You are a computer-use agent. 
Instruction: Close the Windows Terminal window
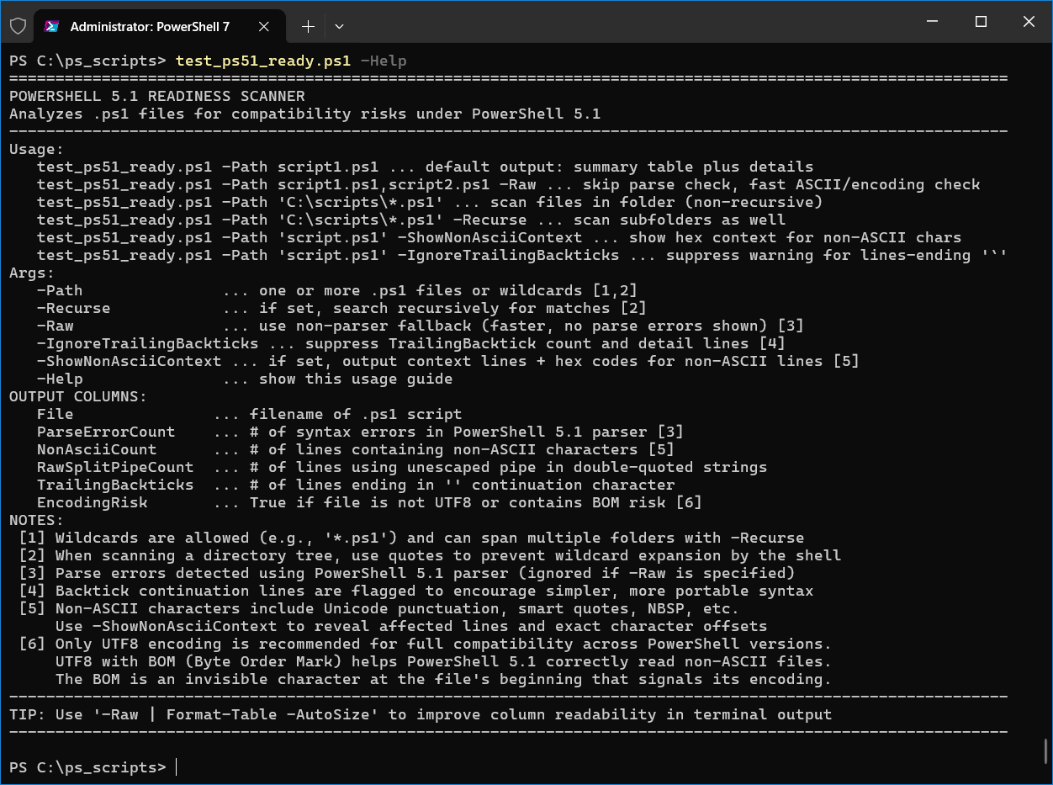1029,23
